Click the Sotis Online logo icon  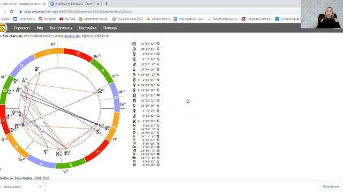[x=3, y=28]
